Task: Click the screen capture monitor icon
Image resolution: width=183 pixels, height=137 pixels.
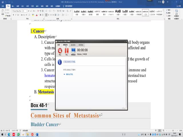Action: pos(73,51)
